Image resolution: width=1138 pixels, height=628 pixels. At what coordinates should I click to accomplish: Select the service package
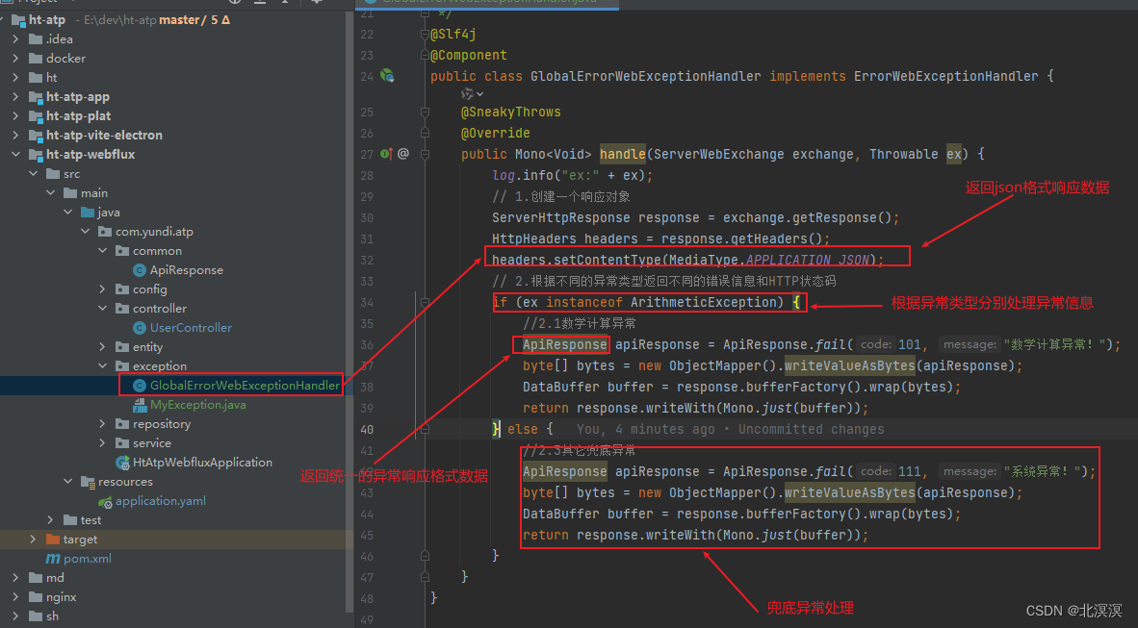[152, 443]
